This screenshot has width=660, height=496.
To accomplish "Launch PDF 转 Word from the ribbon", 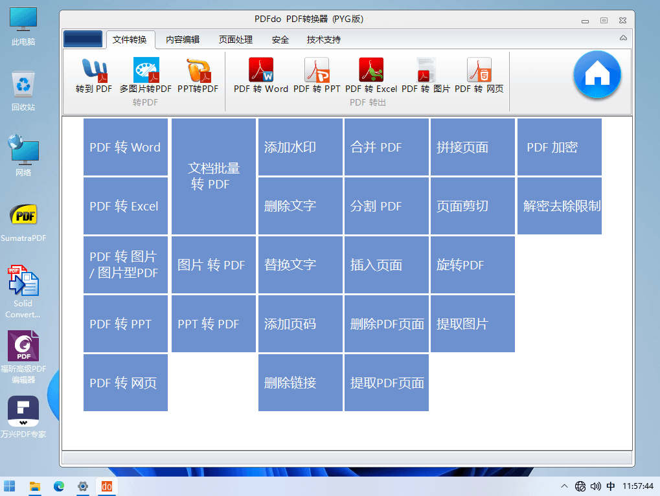I will 261,76.
